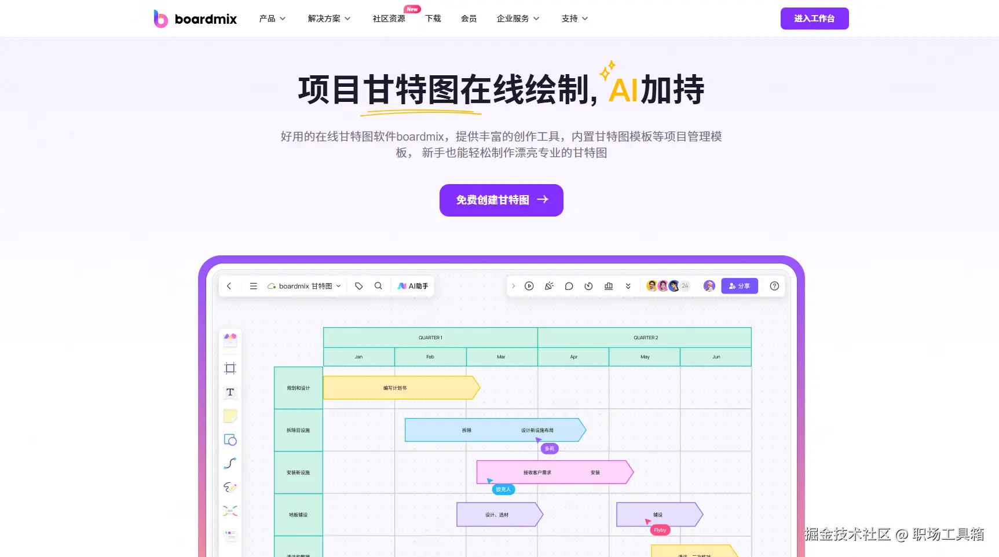Click the Apr month cell
The image size is (999, 557).
[x=573, y=357]
